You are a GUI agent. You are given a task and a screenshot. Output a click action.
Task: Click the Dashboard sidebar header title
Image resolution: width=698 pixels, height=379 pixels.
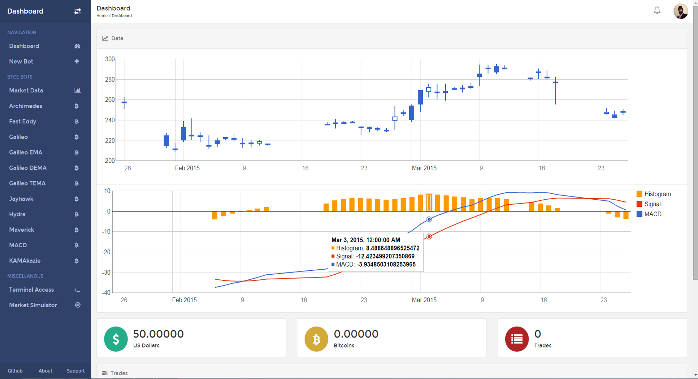(25, 11)
